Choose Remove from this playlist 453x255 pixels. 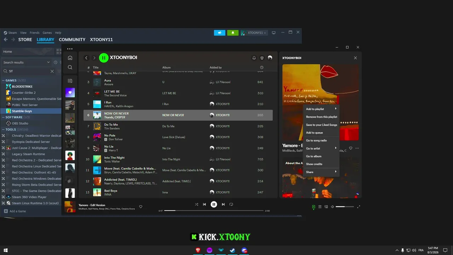click(321, 117)
